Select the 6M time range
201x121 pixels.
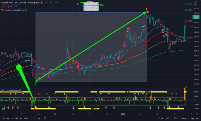pos(21,118)
